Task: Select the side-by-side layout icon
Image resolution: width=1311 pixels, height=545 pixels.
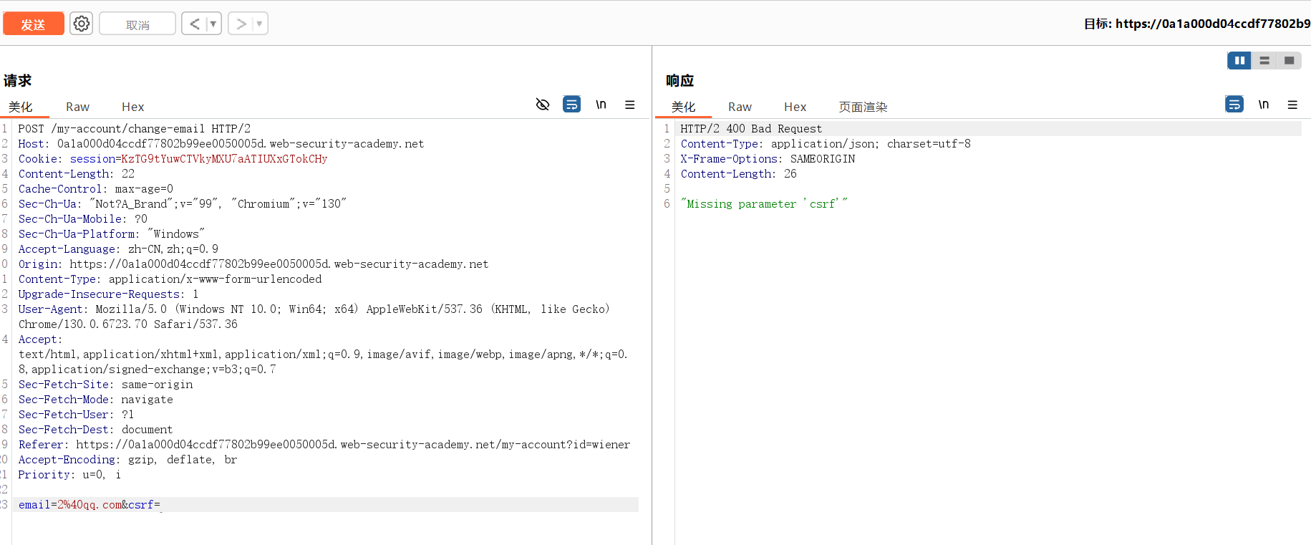Action: tap(1239, 61)
